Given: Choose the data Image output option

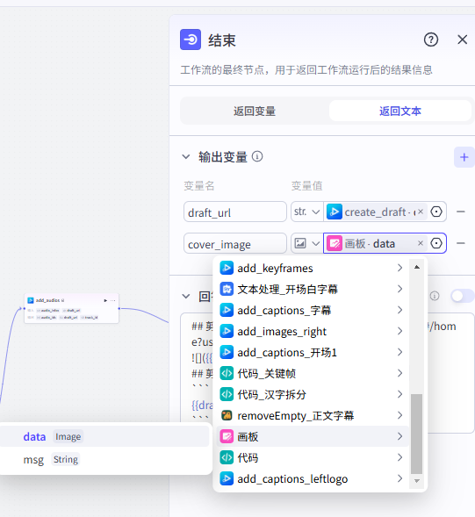Looking at the screenshot, I should click(104, 436).
